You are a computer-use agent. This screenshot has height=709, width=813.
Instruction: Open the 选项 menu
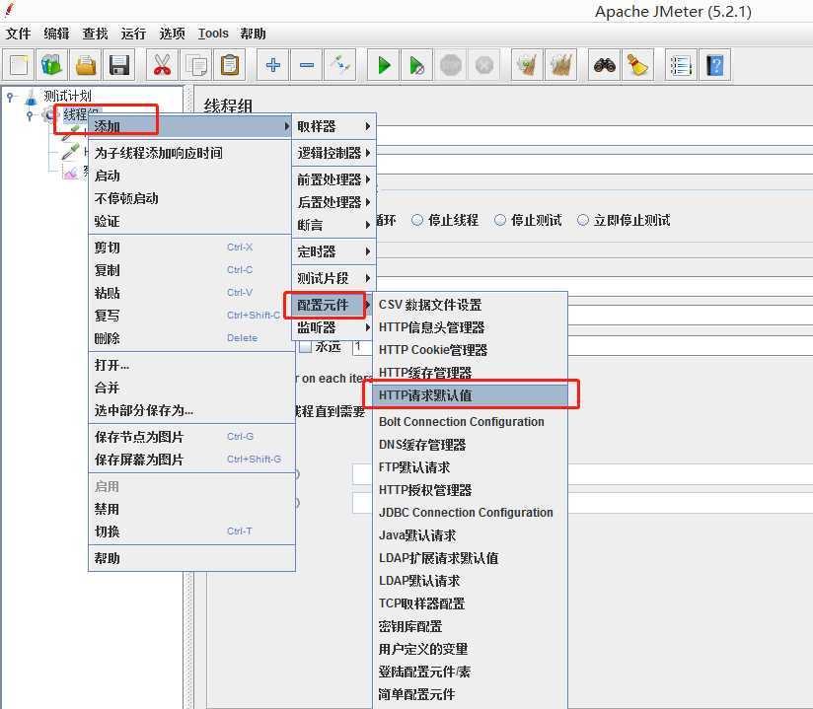point(172,34)
